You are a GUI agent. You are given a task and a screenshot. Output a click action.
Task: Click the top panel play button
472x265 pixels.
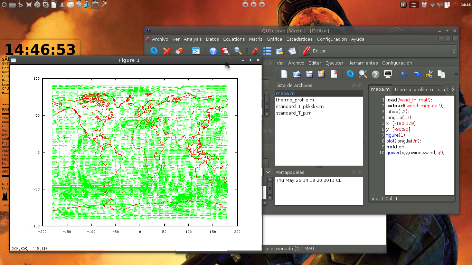[254, 4]
